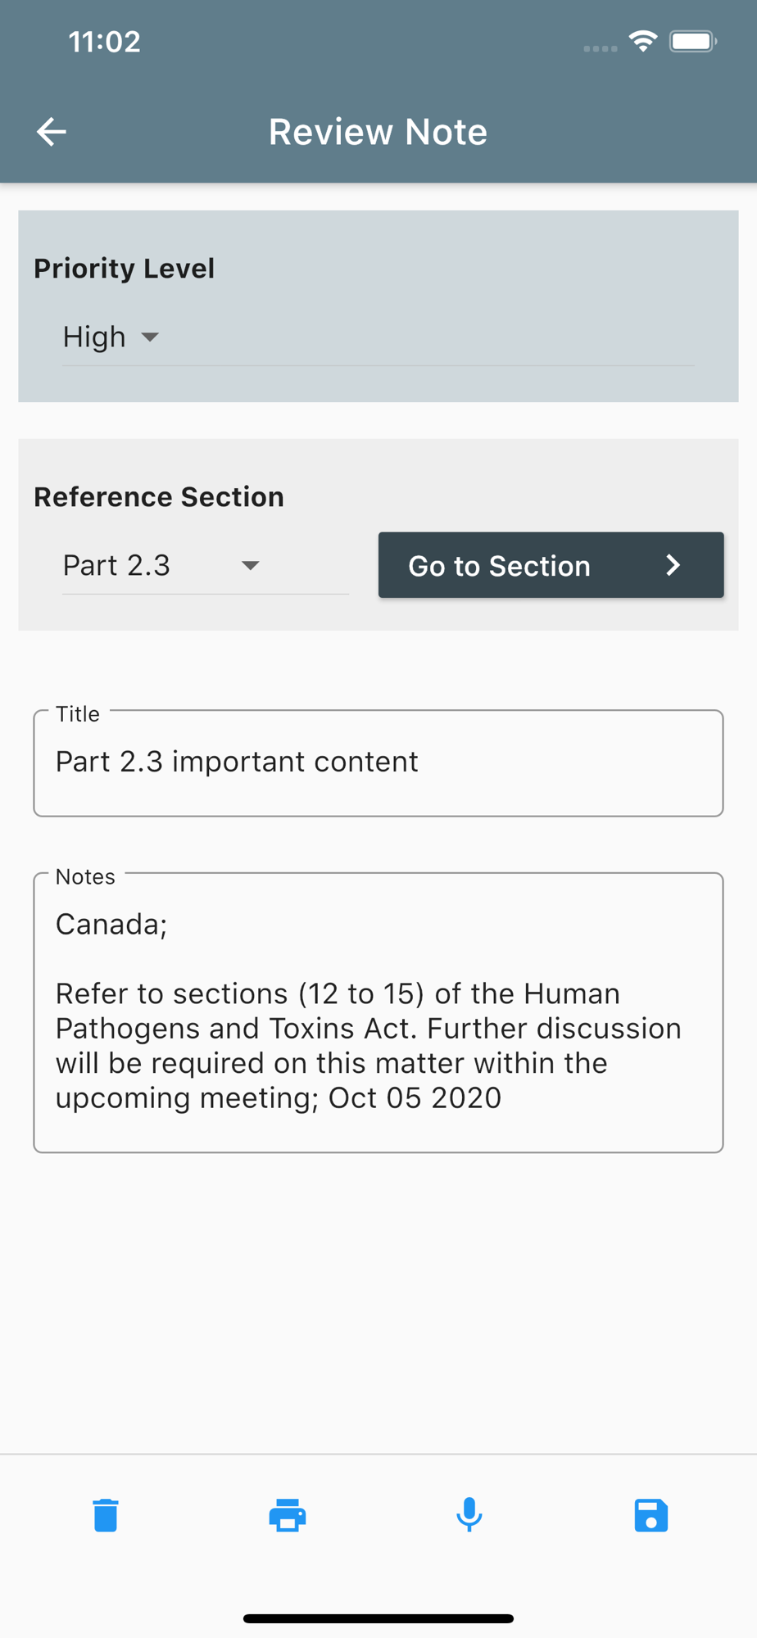This screenshot has height=1638, width=757.
Task: Place cursor at "Oct 05 2020" in notes
Action: tap(415, 1098)
